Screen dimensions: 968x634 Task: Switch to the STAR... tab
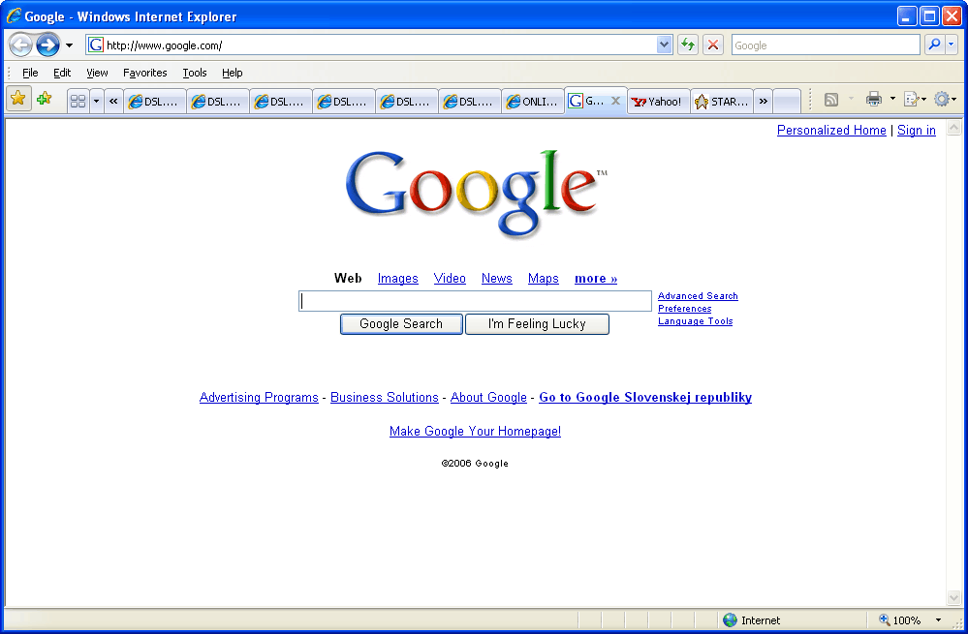point(722,101)
